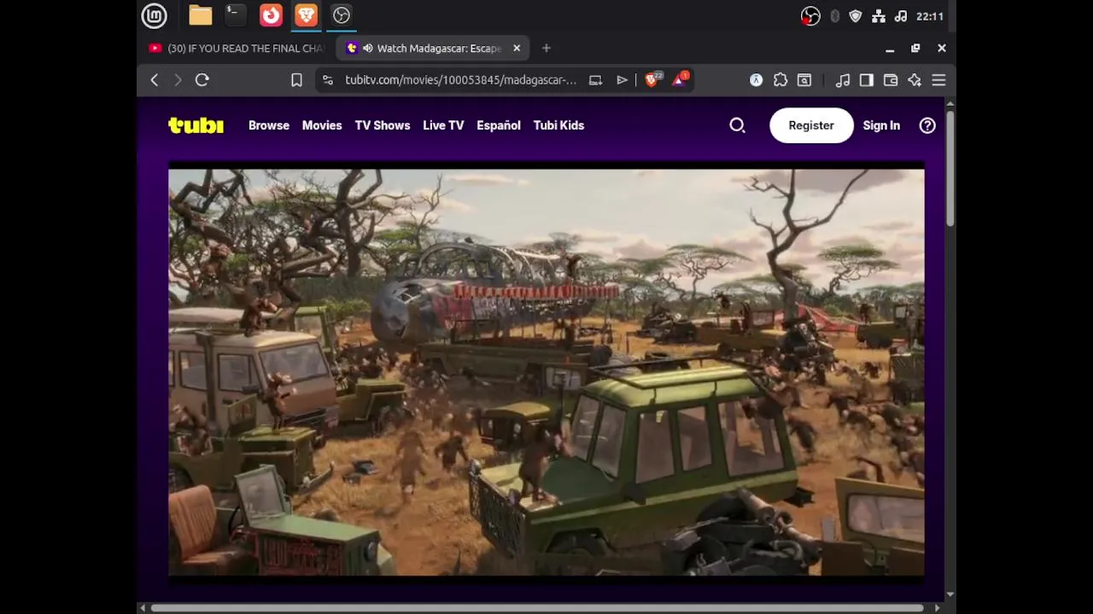This screenshot has height=614, width=1093.
Task: Click the scroll left arrow
Action: point(143,608)
